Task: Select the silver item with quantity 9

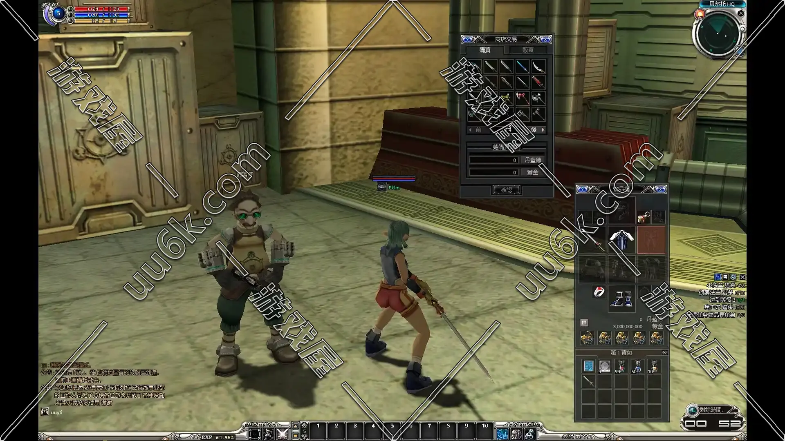Action: point(605,366)
